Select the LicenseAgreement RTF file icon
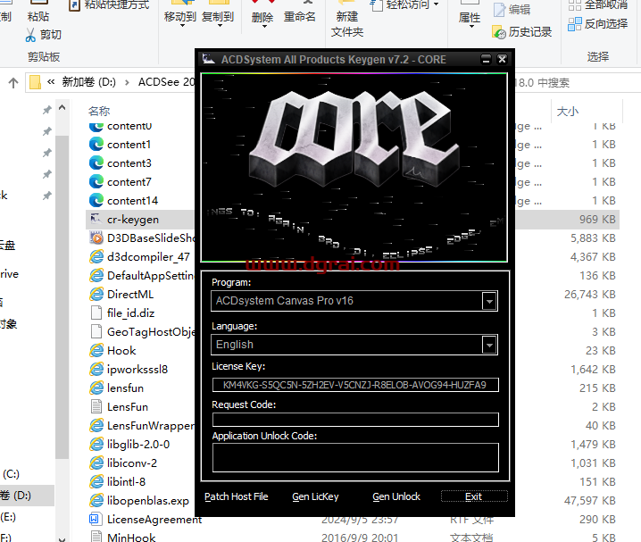This screenshot has width=641, height=542. (96, 520)
